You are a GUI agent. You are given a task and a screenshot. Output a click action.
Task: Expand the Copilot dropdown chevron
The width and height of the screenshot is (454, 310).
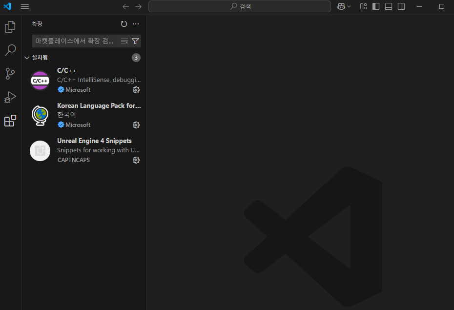point(349,6)
